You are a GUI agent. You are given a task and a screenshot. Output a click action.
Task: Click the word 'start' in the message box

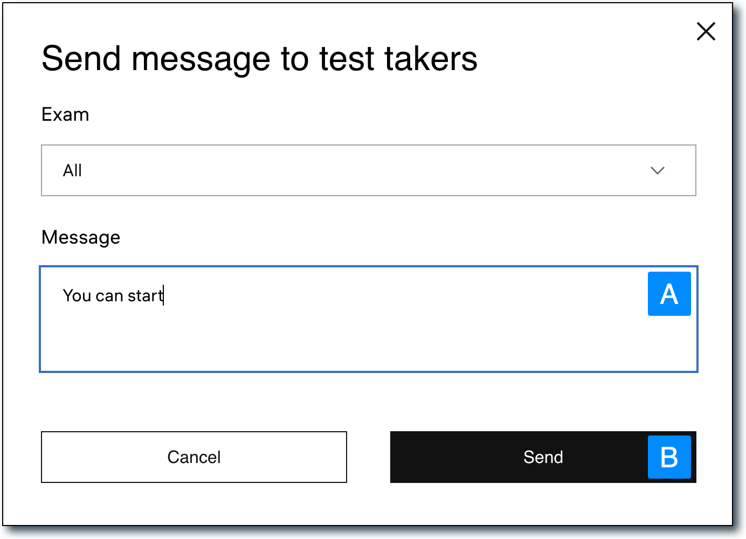(144, 296)
